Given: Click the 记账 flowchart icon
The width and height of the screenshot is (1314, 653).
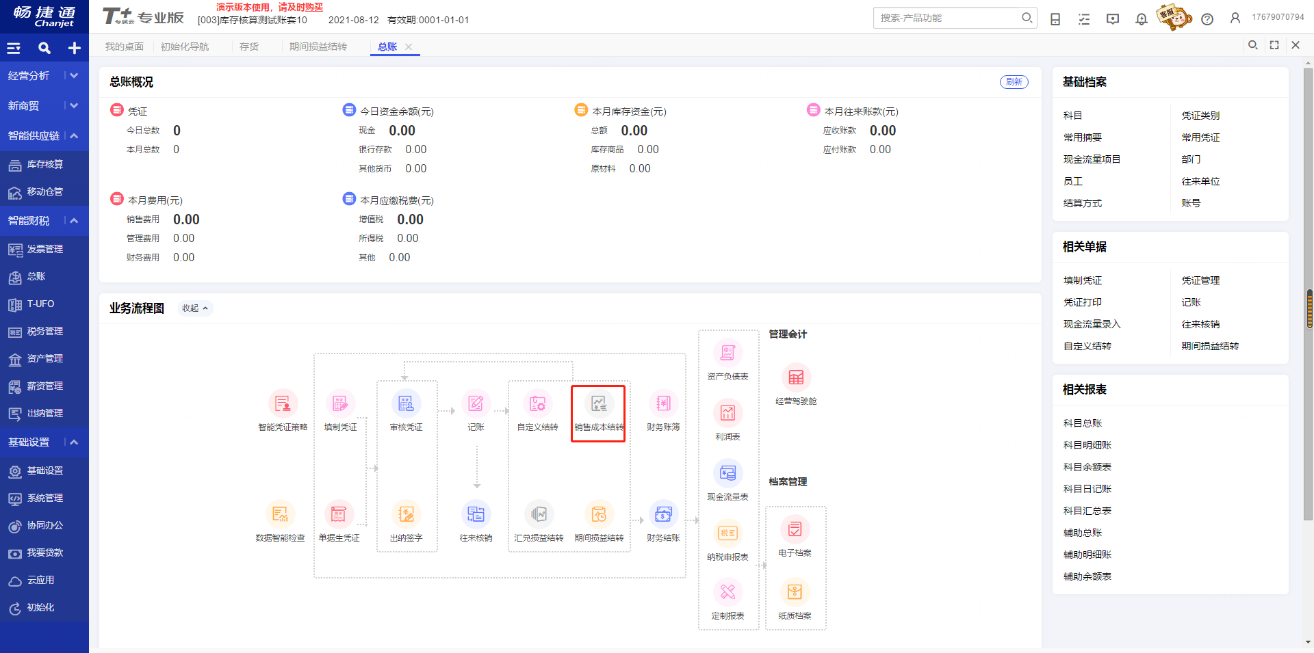Looking at the screenshot, I should pyautogui.click(x=476, y=403).
